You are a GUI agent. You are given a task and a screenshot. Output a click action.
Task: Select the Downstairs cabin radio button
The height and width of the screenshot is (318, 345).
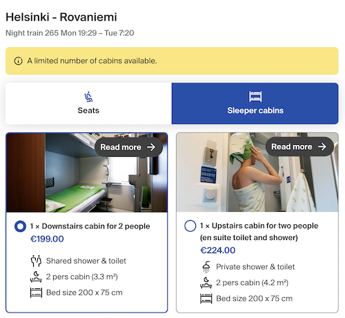coord(20,226)
